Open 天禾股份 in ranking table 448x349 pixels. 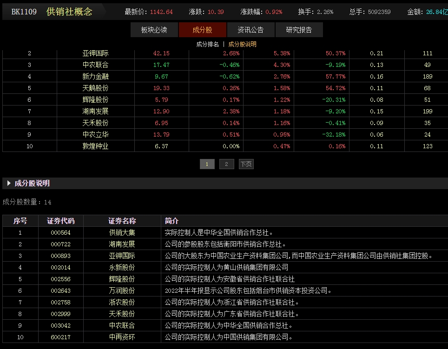[x=95, y=123]
